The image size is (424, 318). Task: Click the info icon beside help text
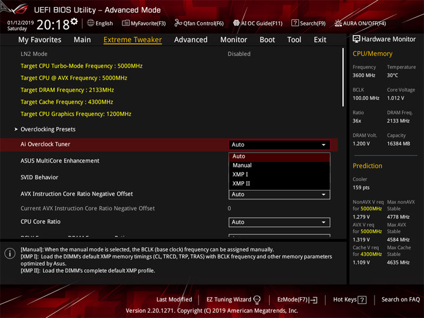click(10, 253)
